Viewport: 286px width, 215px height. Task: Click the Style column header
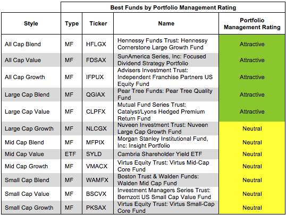point(31,23)
